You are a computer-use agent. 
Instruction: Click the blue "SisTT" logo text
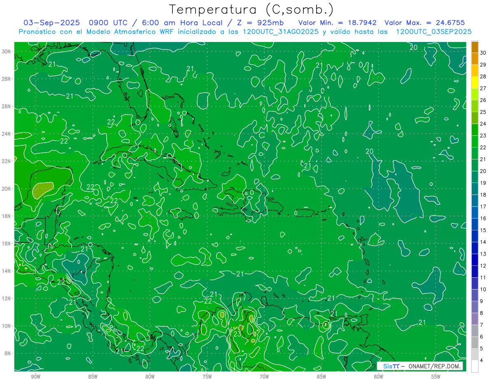point(391,366)
